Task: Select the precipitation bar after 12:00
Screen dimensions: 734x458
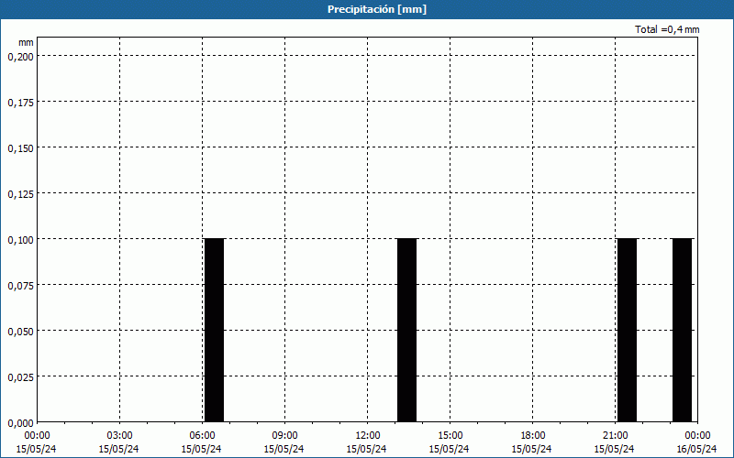Action: pyautogui.click(x=406, y=330)
